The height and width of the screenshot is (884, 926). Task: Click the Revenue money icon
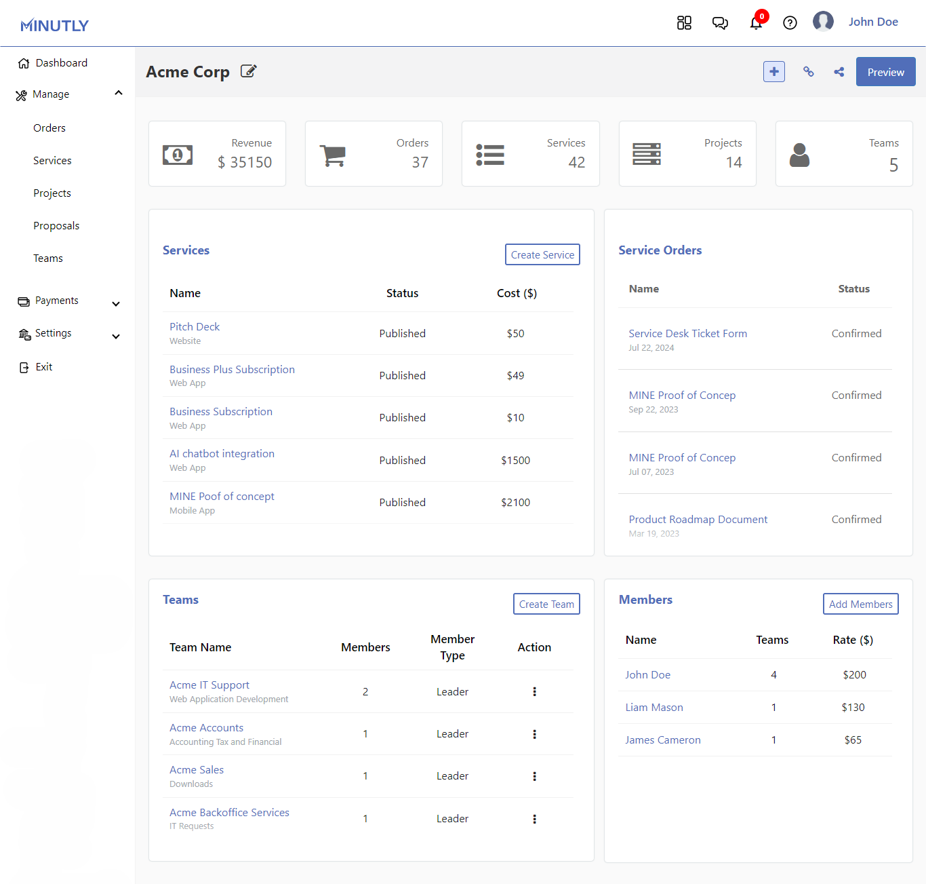click(x=178, y=155)
